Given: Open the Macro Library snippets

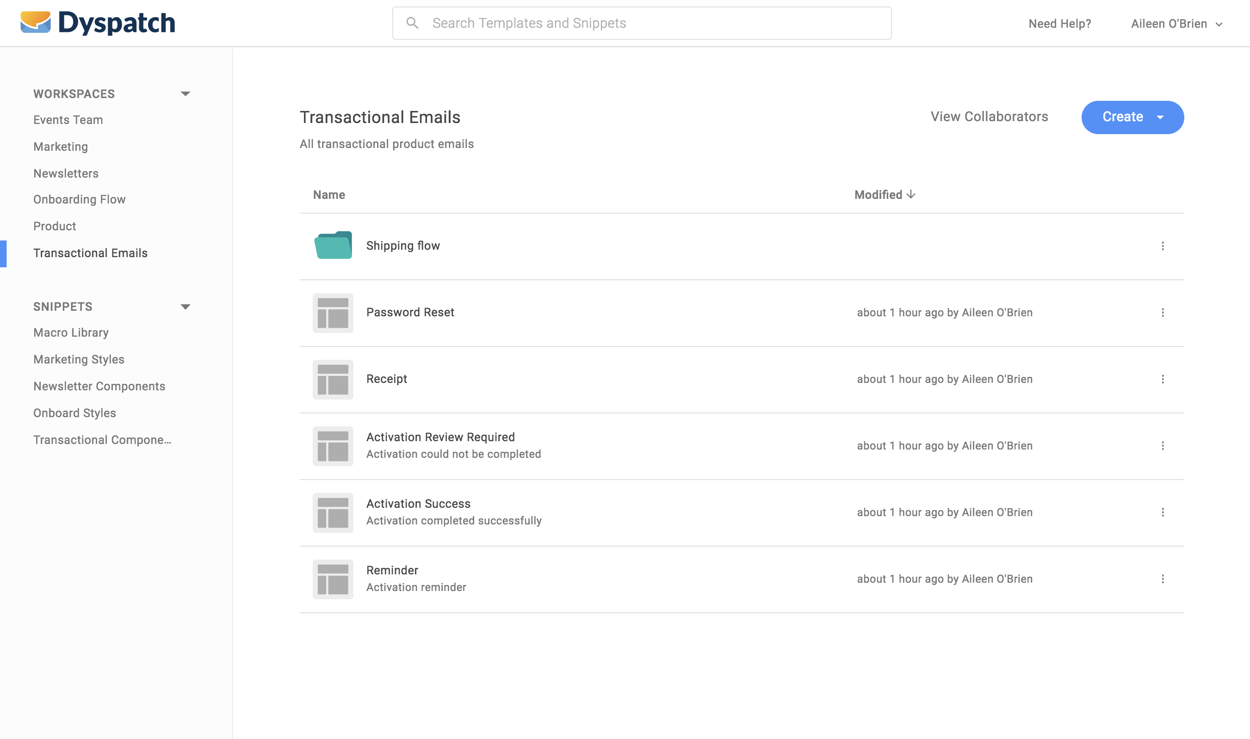Looking at the screenshot, I should coord(71,333).
